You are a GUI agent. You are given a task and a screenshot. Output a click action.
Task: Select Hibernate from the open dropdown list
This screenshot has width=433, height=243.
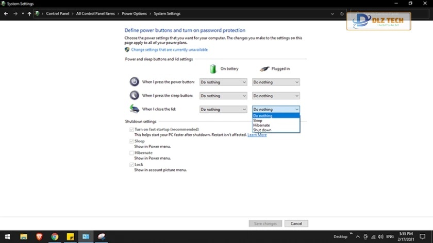pyautogui.click(x=261, y=125)
